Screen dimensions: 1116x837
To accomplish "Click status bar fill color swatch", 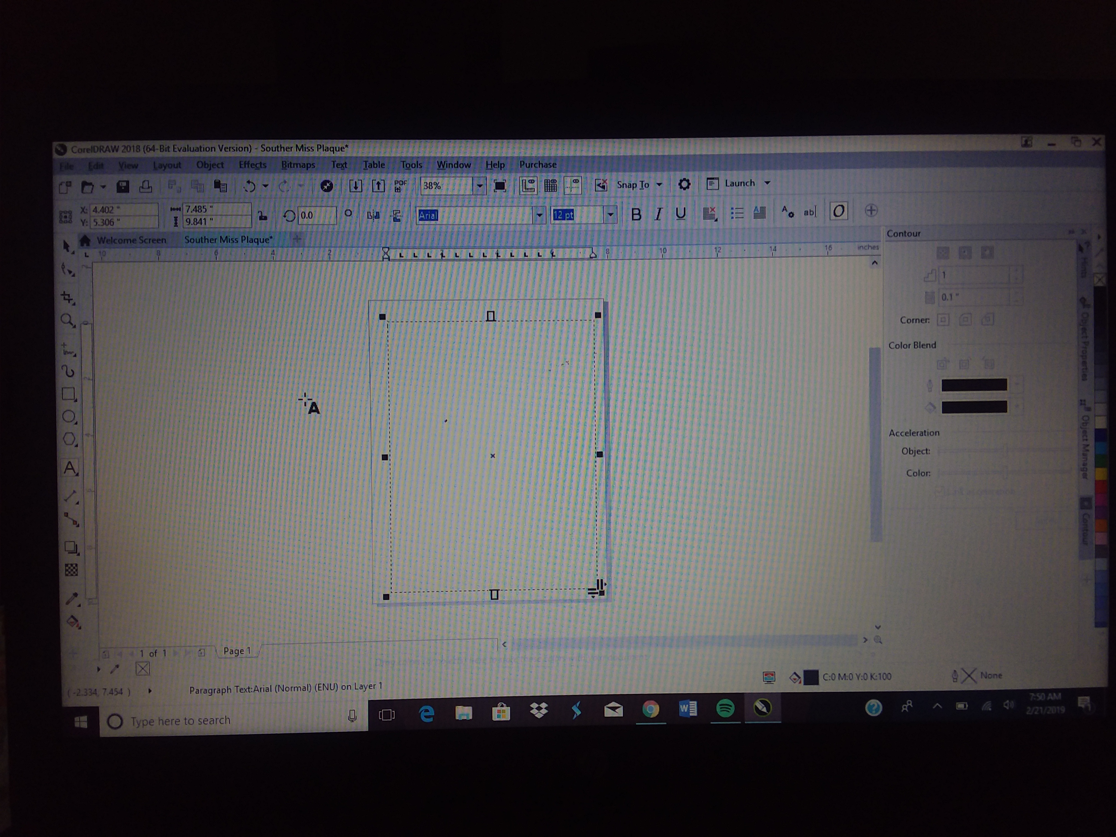I will click(x=811, y=677).
